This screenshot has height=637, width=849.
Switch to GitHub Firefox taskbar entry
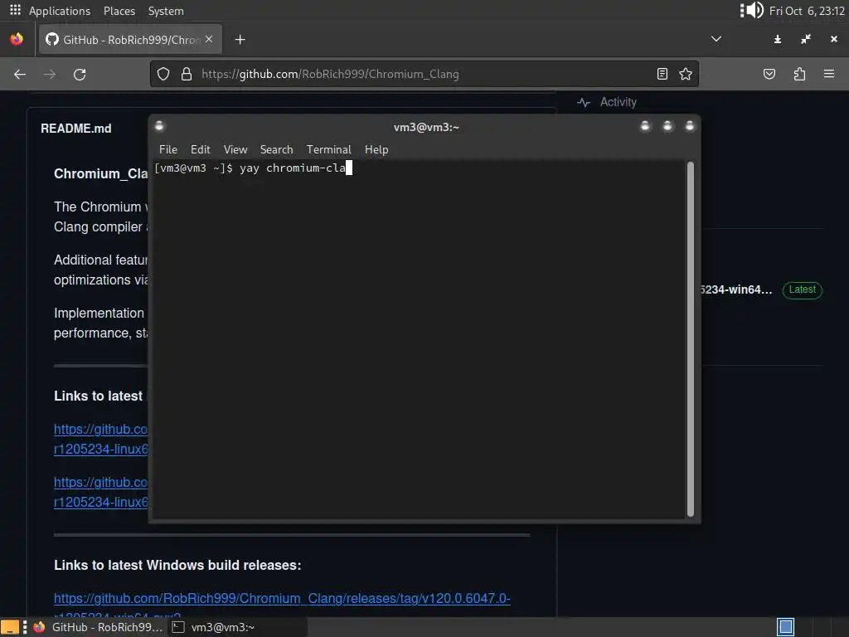pos(98,627)
